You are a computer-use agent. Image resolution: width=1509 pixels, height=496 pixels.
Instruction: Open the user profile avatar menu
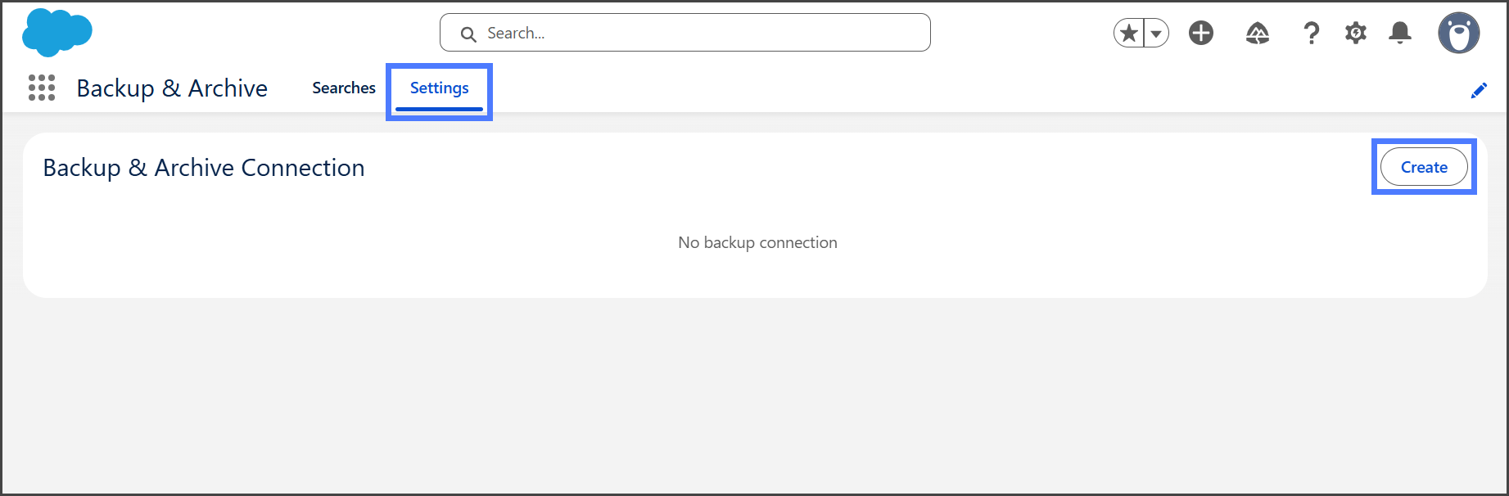[x=1458, y=34]
